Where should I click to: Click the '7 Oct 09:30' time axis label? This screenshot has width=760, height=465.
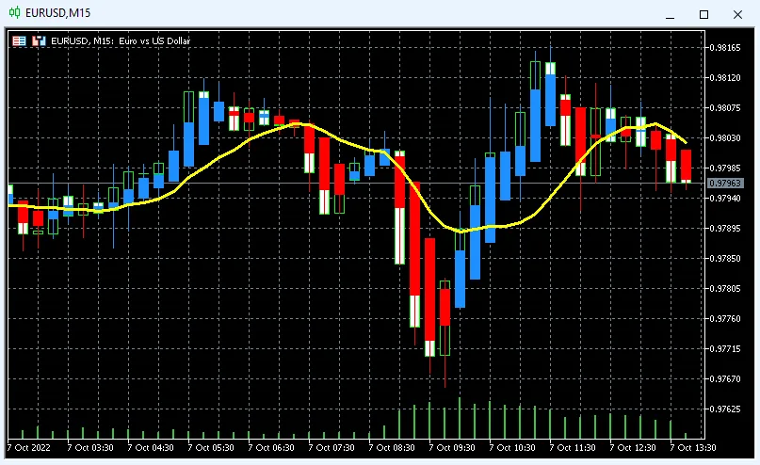point(452,447)
